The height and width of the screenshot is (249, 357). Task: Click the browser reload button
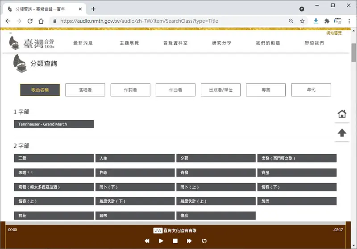30,21
